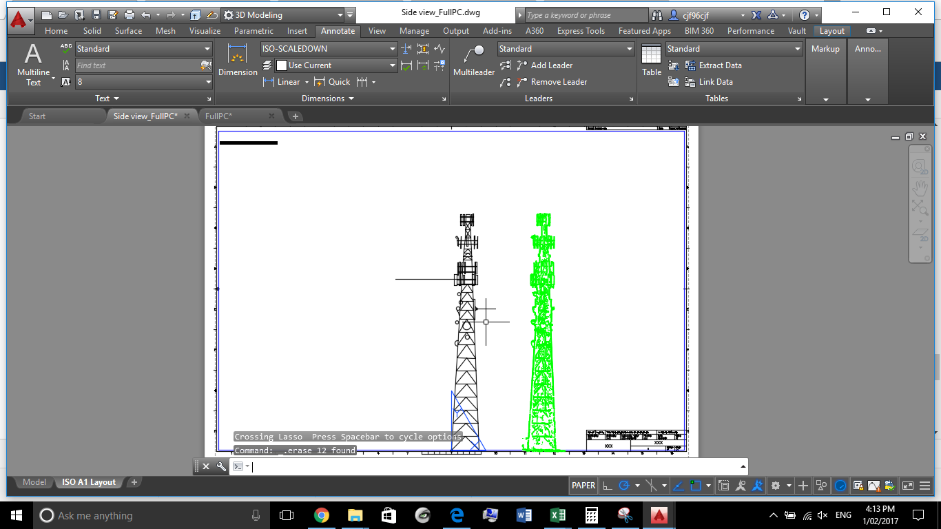Image resolution: width=941 pixels, height=529 pixels.
Task: Toggle Object Snap in the status bar
Action: point(696,486)
